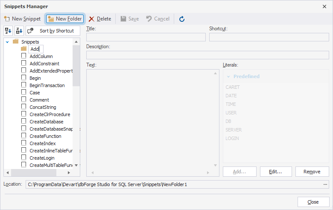
Task: Select the BeginTransaction snippet
Action: [47, 85]
